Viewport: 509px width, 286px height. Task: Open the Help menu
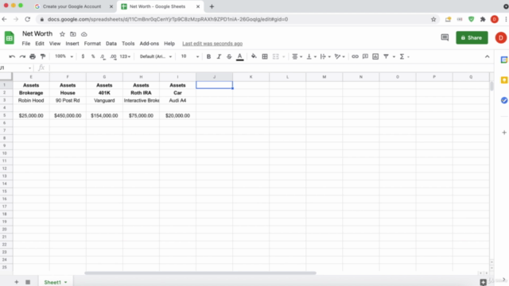click(x=169, y=44)
